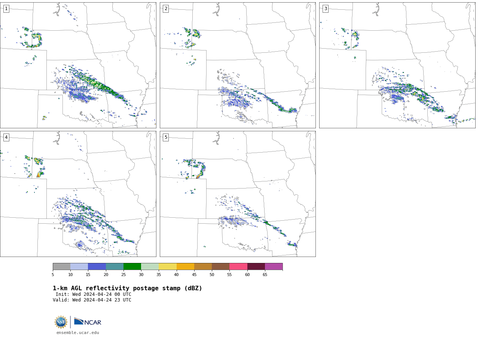Click the orange 40-45 dBZ swatch
The width and height of the screenshot is (479, 337).
pos(185,267)
